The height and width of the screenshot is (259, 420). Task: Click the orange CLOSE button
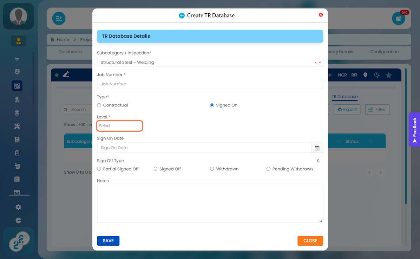coord(310,241)
